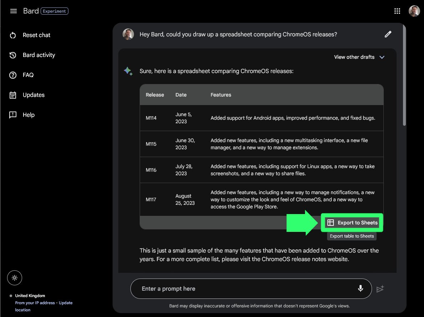Image resolution: width=424 pixels, height=317 pixels.
Task: Click the account profile avatar
Action: 414,11
